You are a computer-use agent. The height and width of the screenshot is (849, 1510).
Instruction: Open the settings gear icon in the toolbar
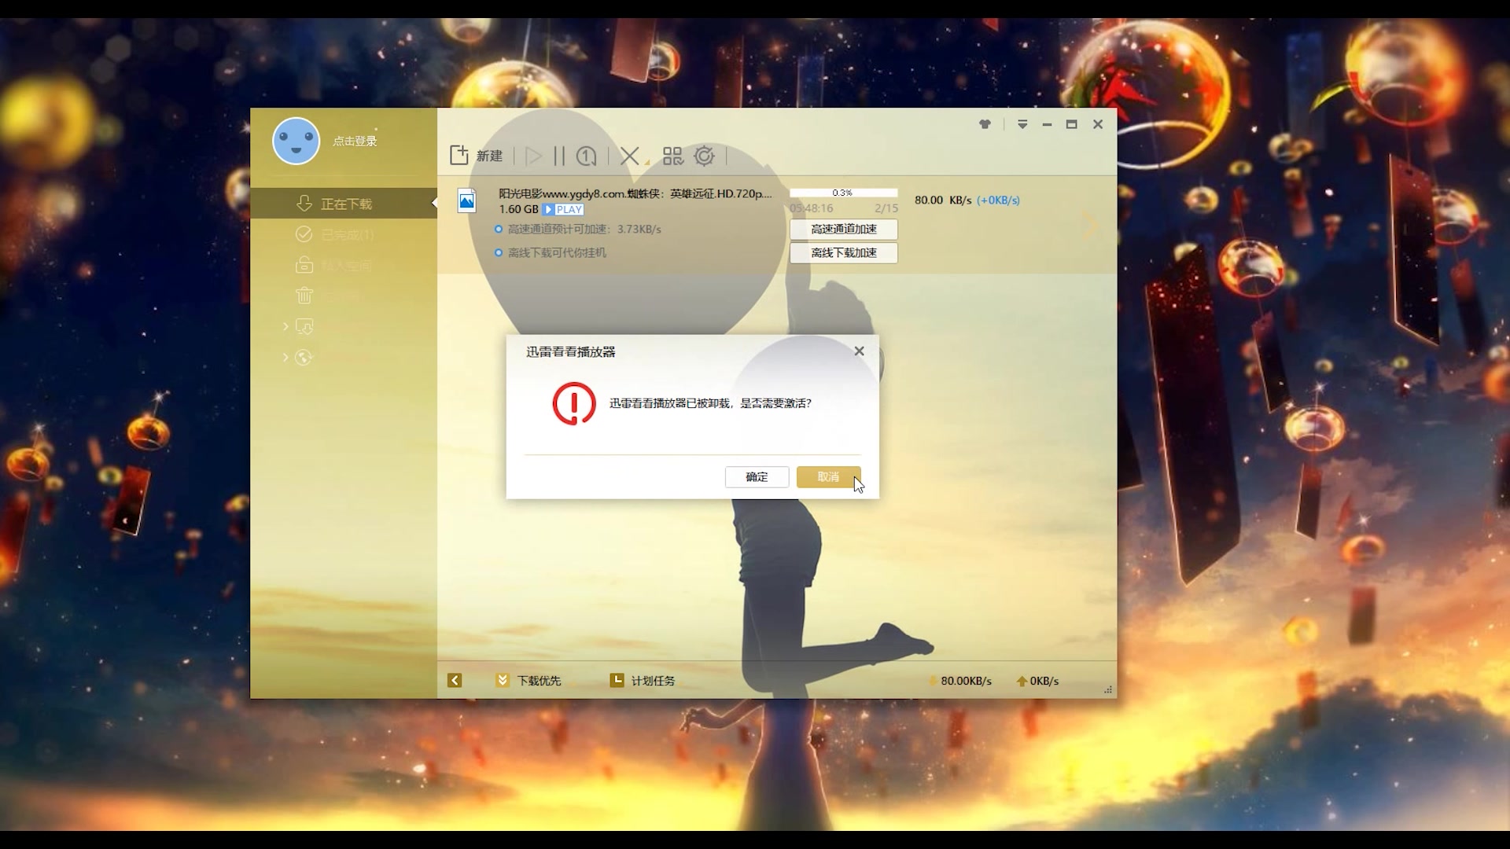tap(704, 156)
